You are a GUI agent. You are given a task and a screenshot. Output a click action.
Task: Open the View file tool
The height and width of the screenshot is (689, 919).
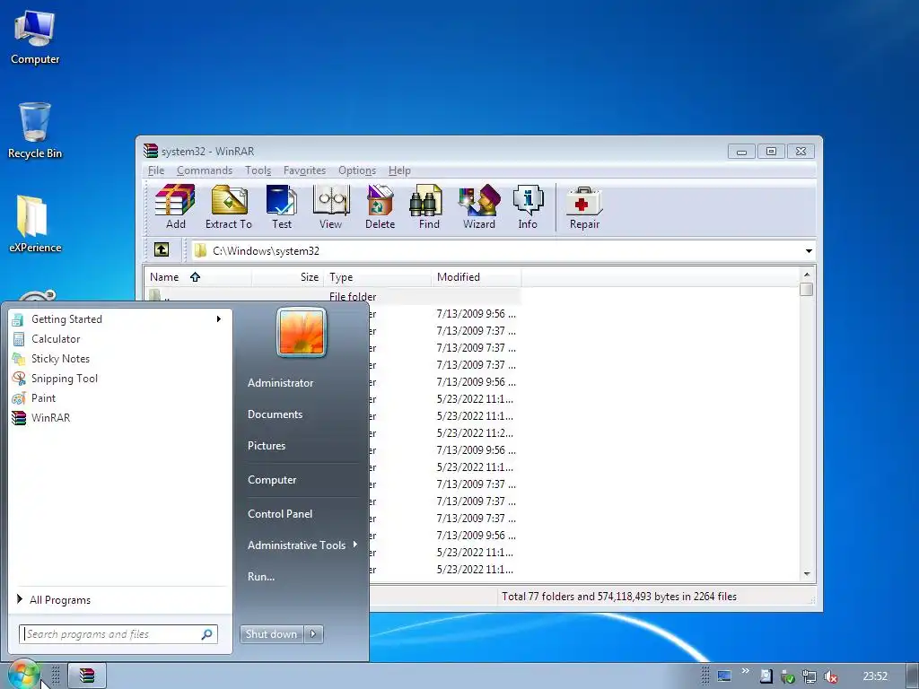tap(330, 207)
